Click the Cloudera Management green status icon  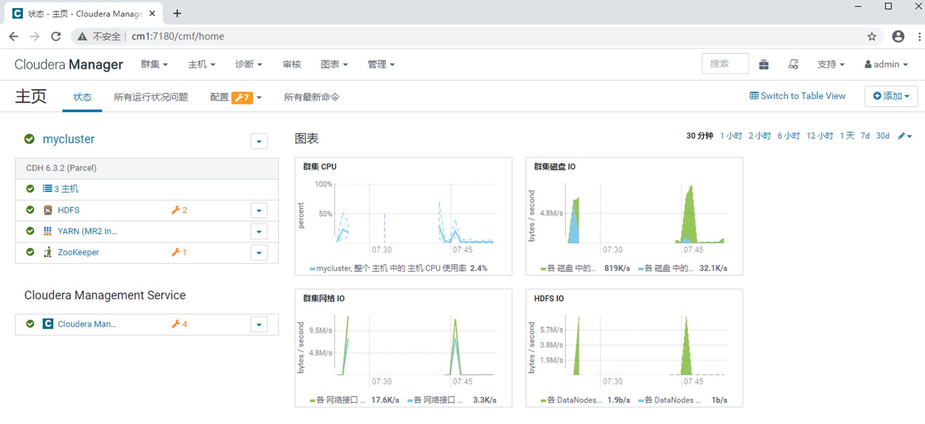30,324
